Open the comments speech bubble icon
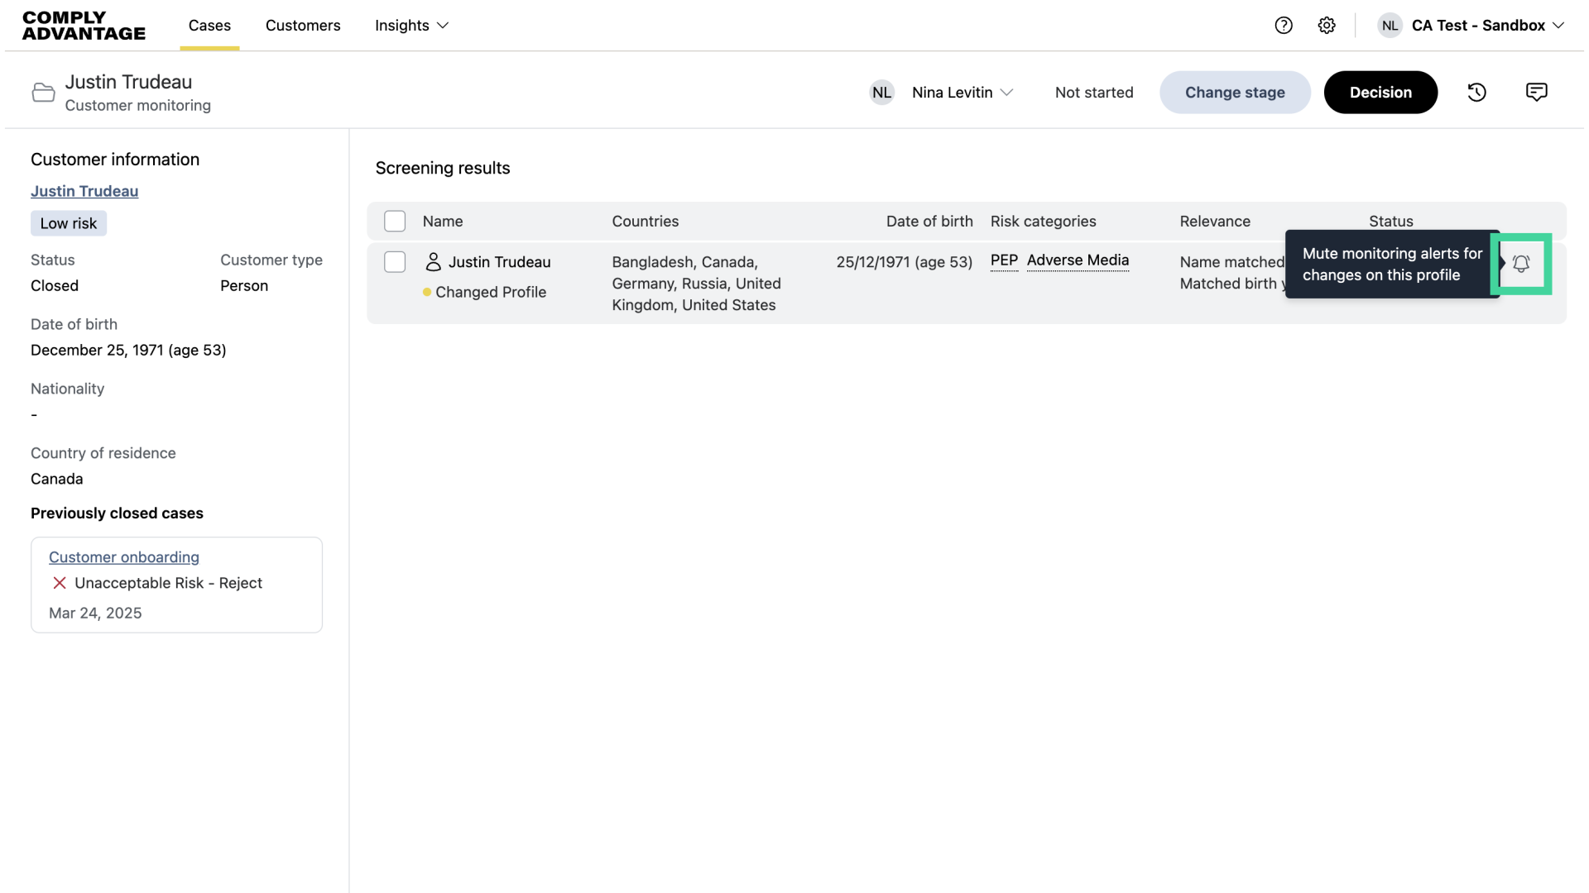This screenshot has width=1589, height=893. (1536, 93)
